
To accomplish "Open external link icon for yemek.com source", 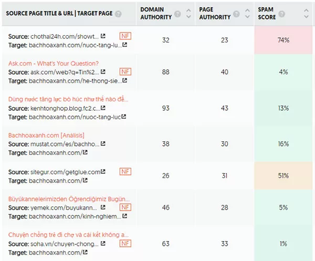I will click(103, 207).
